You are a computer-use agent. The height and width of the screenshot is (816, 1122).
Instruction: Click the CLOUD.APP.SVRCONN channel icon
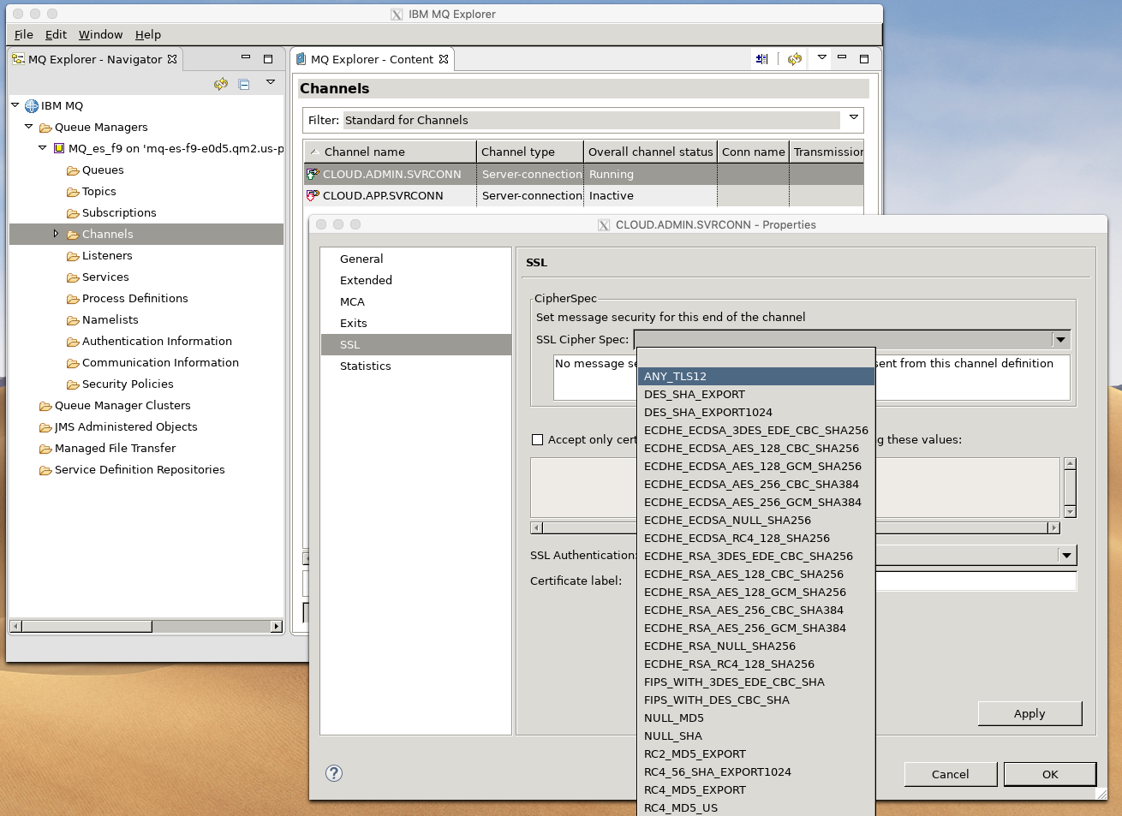click(313, 195)
